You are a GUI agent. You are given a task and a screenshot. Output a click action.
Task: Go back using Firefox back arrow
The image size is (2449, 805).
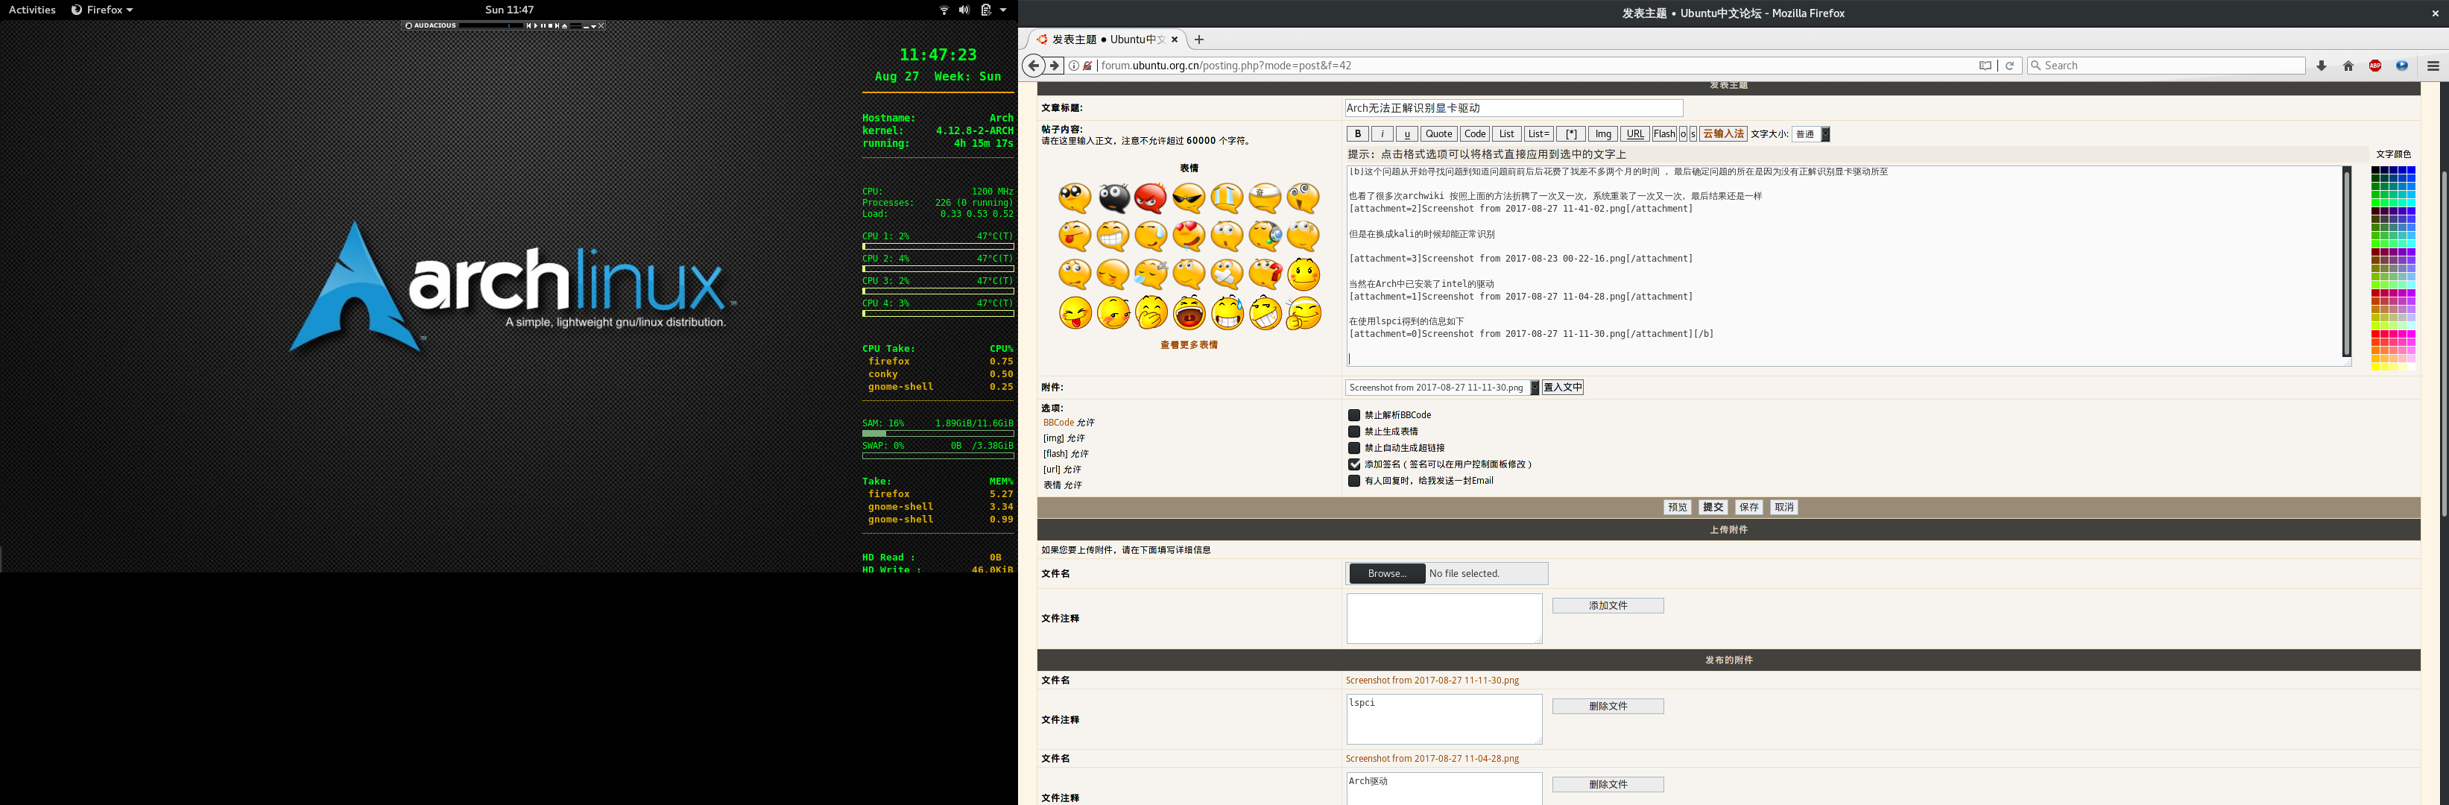(1034, 66)
